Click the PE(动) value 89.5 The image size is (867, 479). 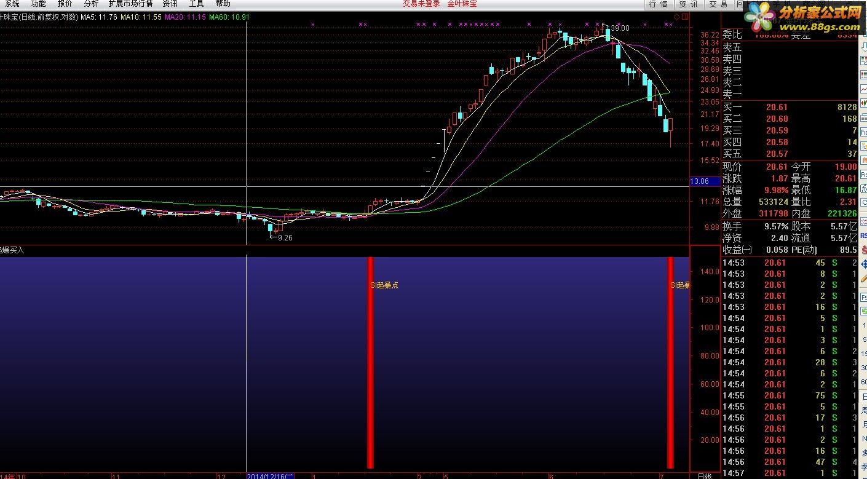point(848,250)
